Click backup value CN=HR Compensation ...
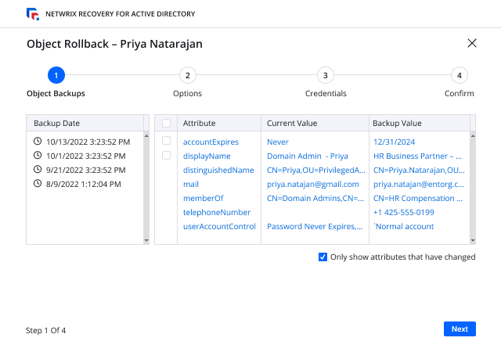Screen dimensions: 501x352 [418, 198]
